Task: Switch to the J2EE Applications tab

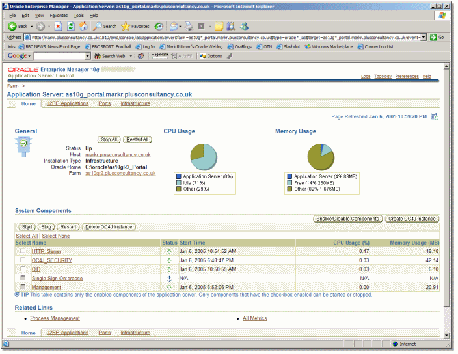Action: (67, 103)
